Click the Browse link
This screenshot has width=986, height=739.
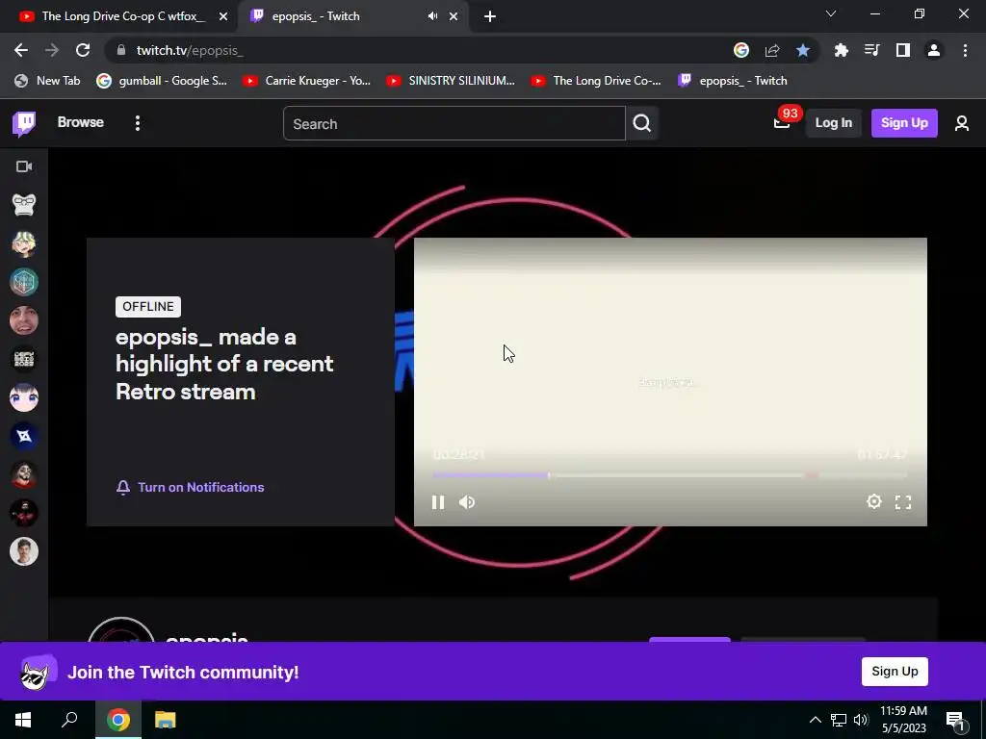[x=81, y=122]
